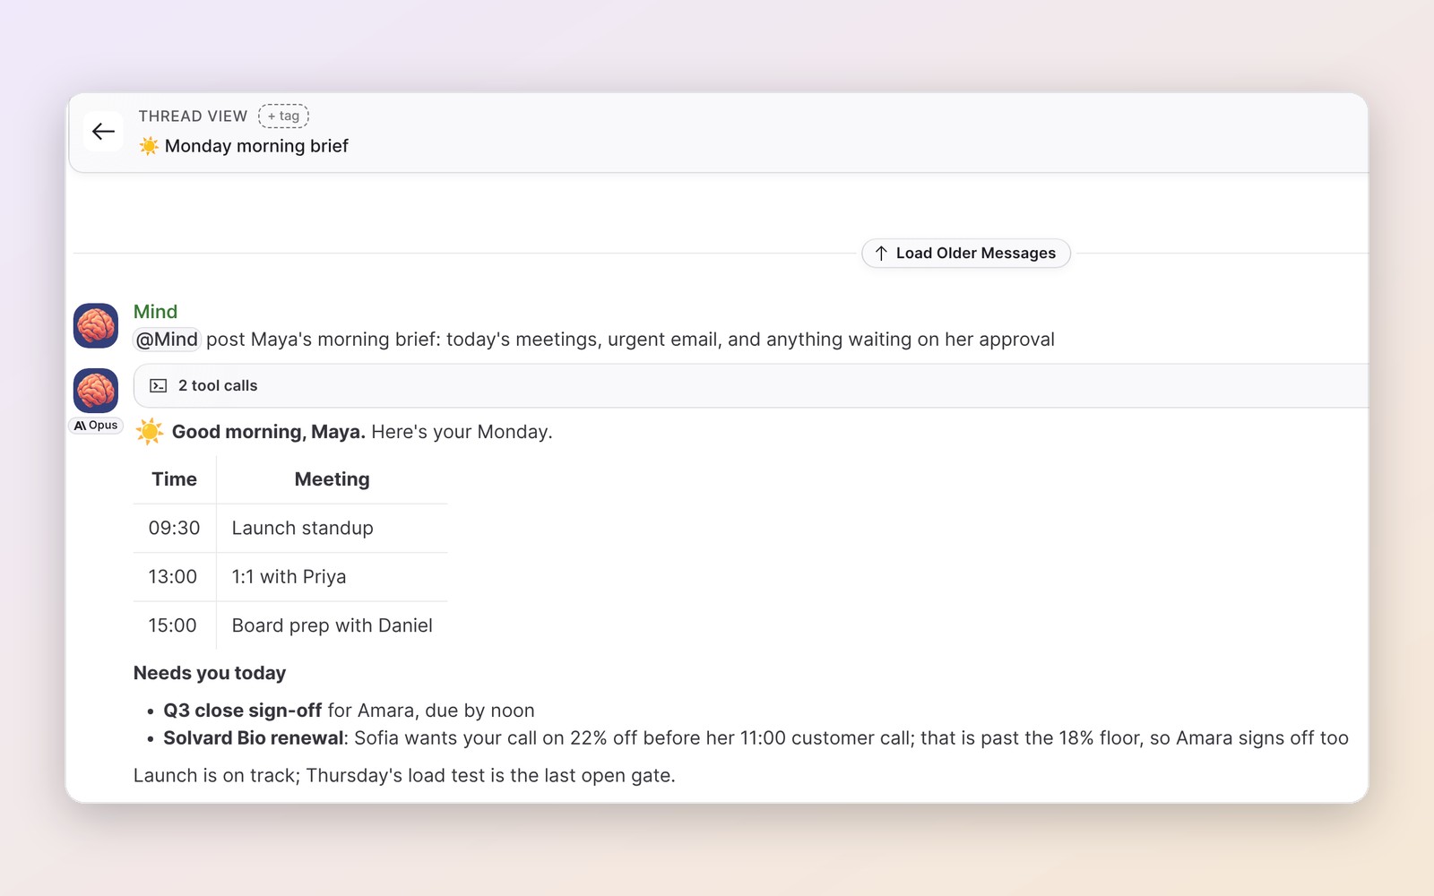Image resolution: width=1434 pixels, height=896 pixels.
Task: Select the Launch standup table row
Action: [x=290, y=529]
